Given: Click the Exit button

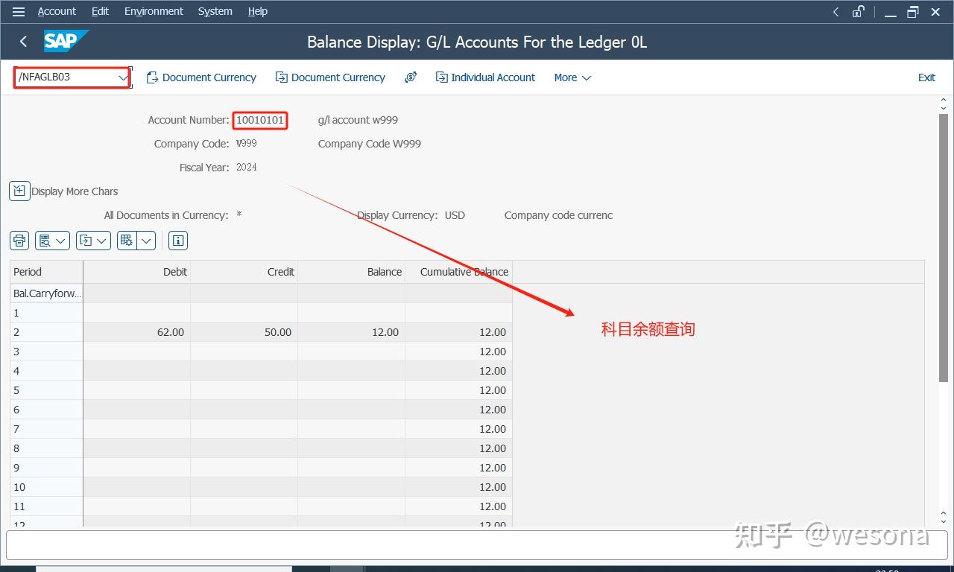Looking at the screenshot, I should (926, 77).
